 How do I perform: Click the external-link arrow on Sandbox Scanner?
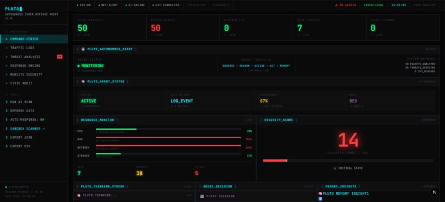[44, 129]
